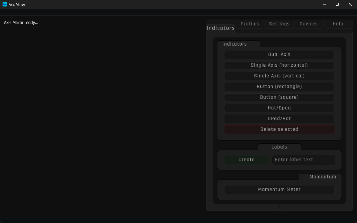Add a Dual Axis indicator
This screenshot has width=357, height=223.
pos(279,55)
